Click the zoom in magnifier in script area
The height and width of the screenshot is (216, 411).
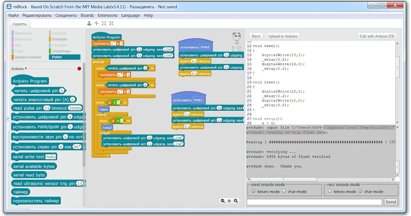click(x=236, y=201)
